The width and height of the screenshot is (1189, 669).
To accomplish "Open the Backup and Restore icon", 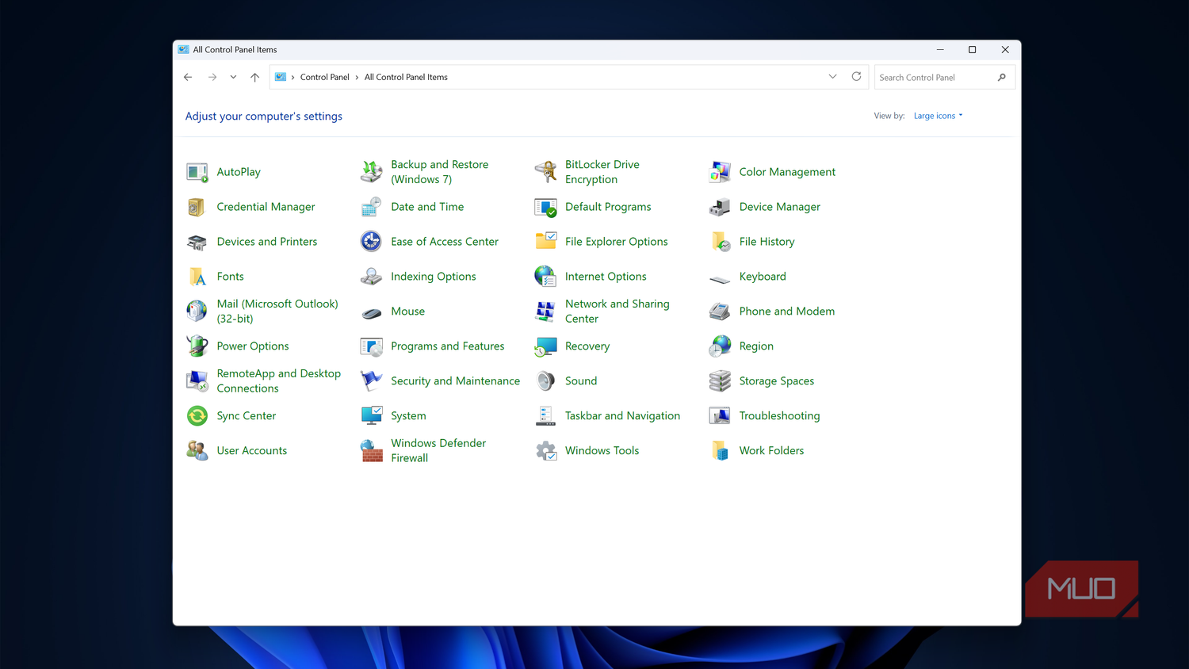I will click(371, 172).
